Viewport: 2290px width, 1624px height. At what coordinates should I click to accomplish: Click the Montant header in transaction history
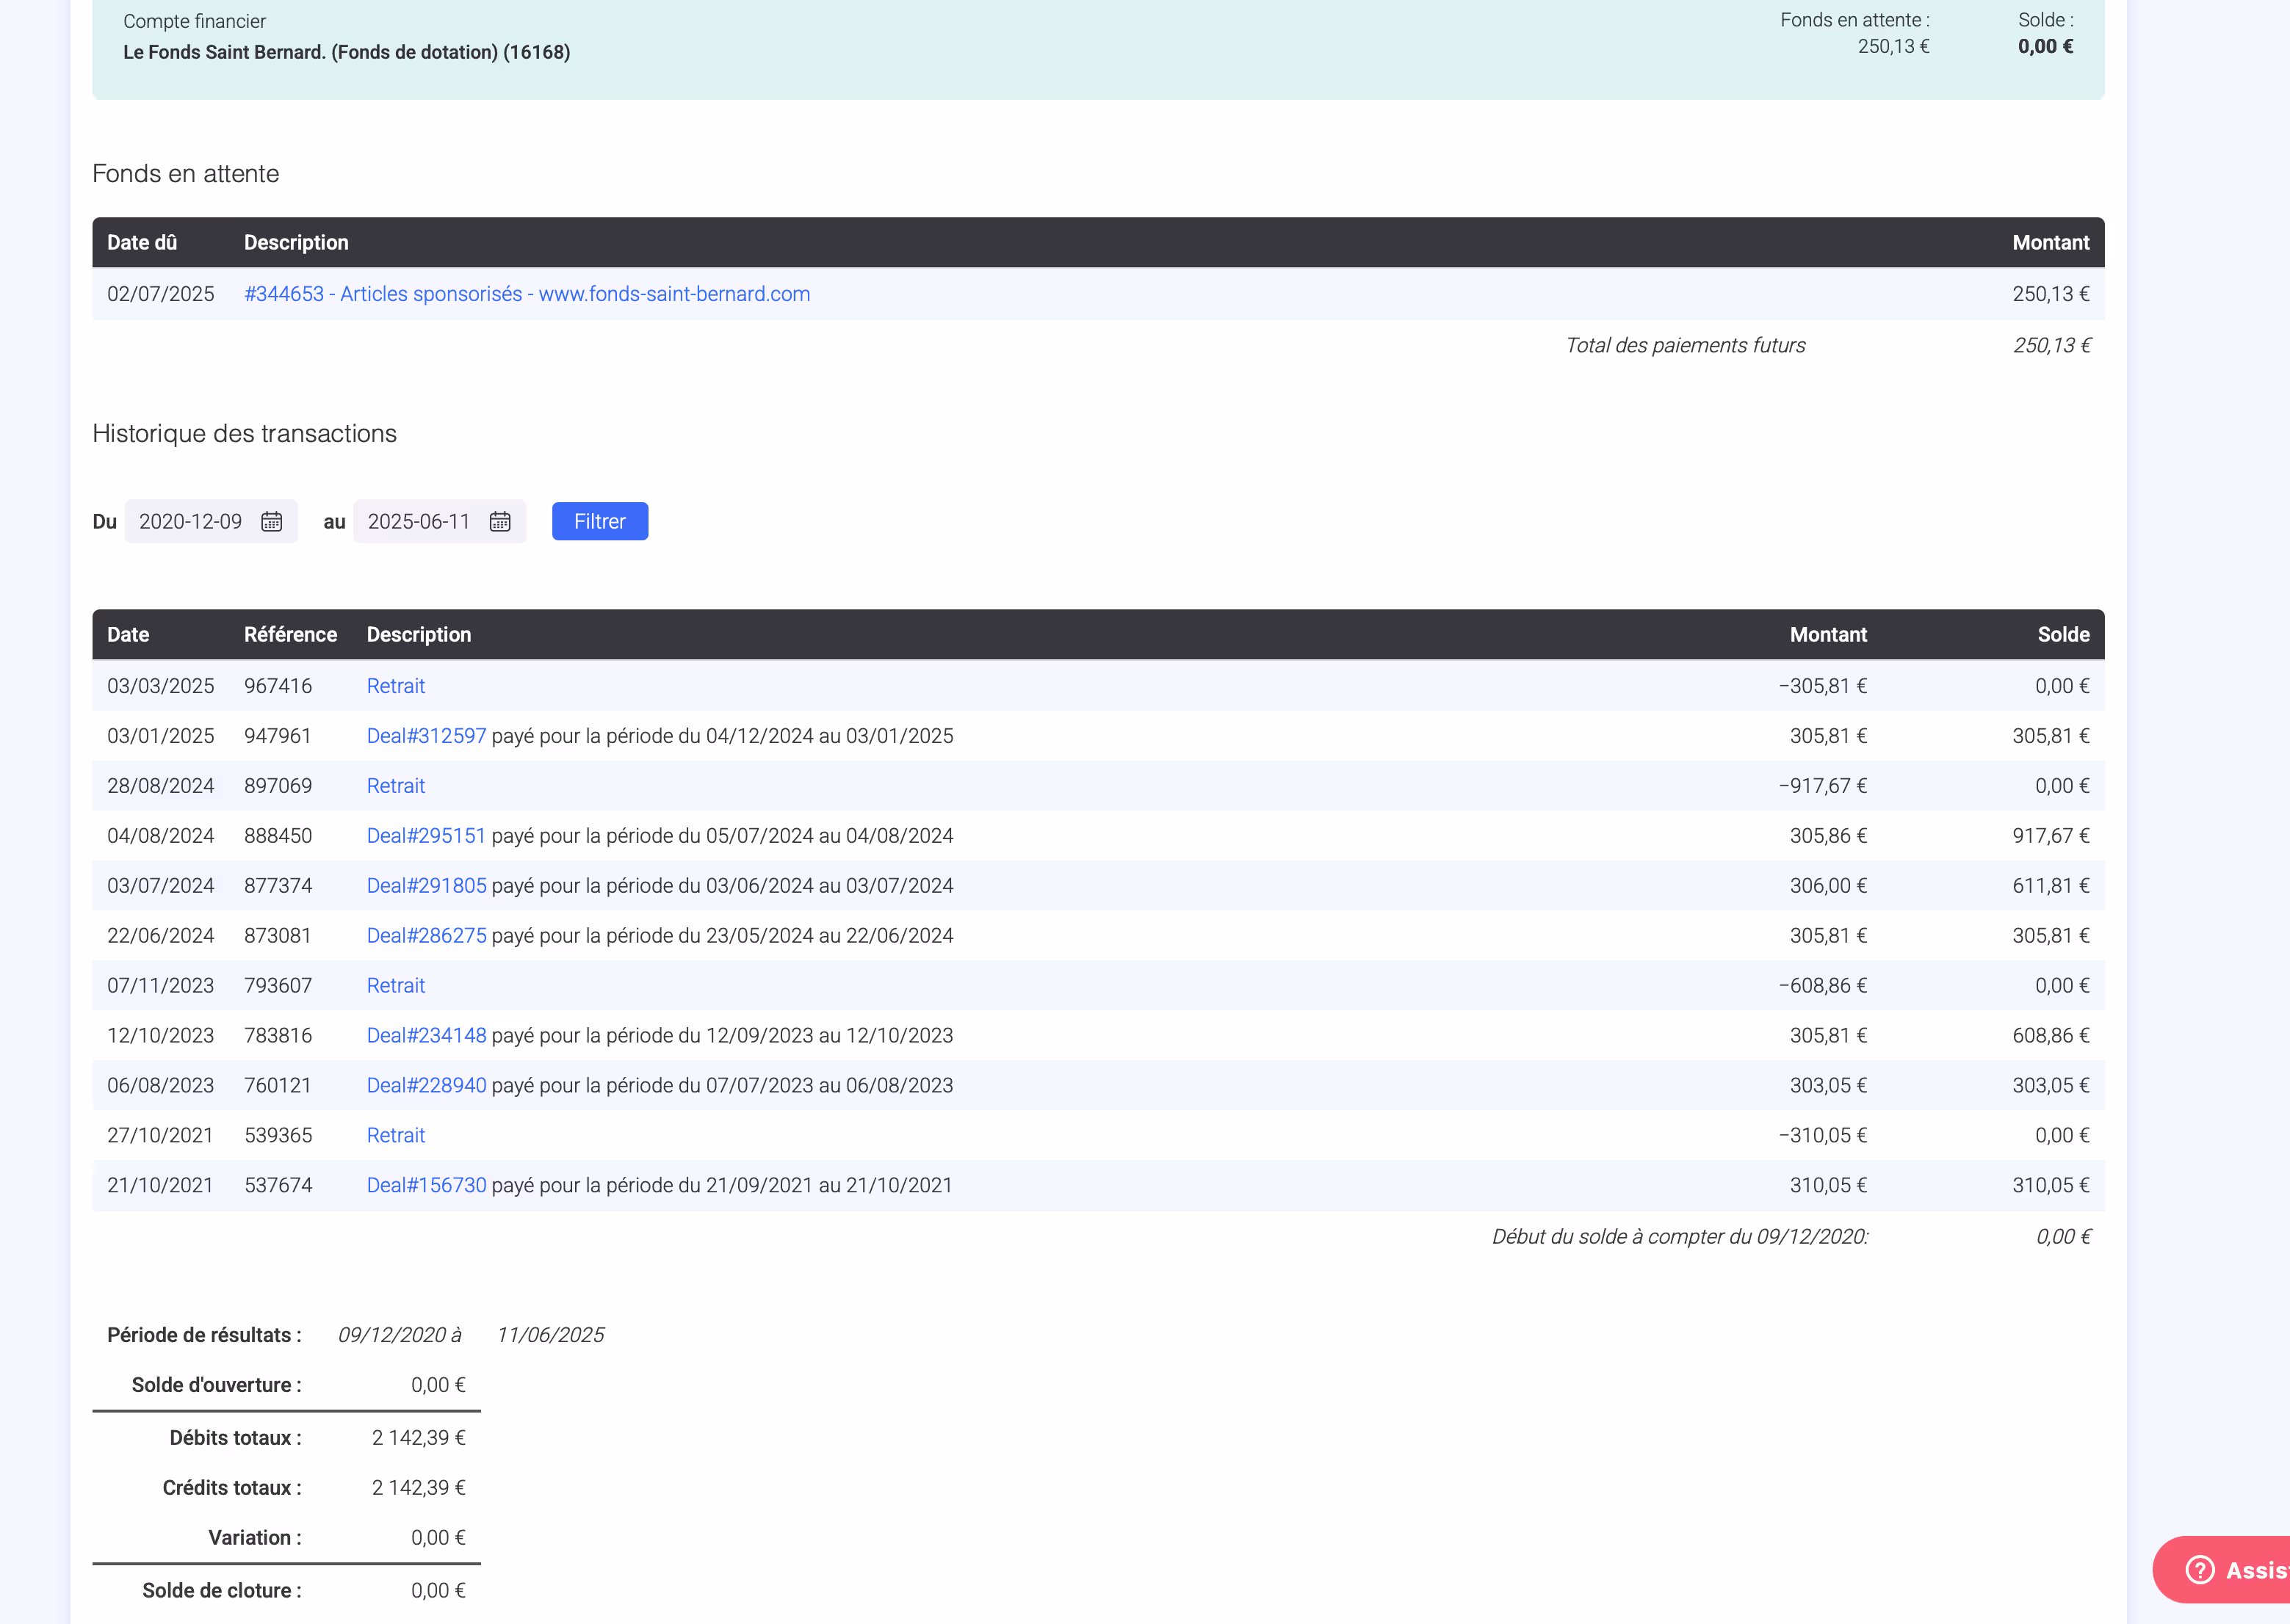click(1828, 635)
